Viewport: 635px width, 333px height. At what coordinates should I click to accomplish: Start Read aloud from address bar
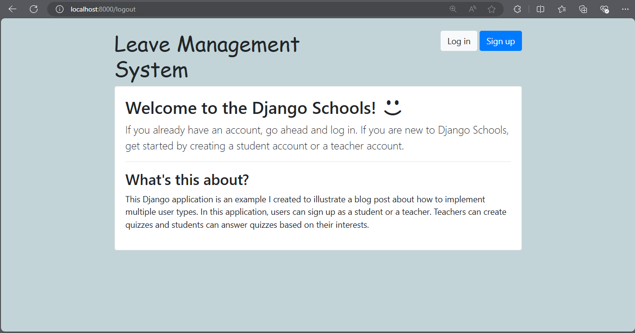(x=472, y=9)
